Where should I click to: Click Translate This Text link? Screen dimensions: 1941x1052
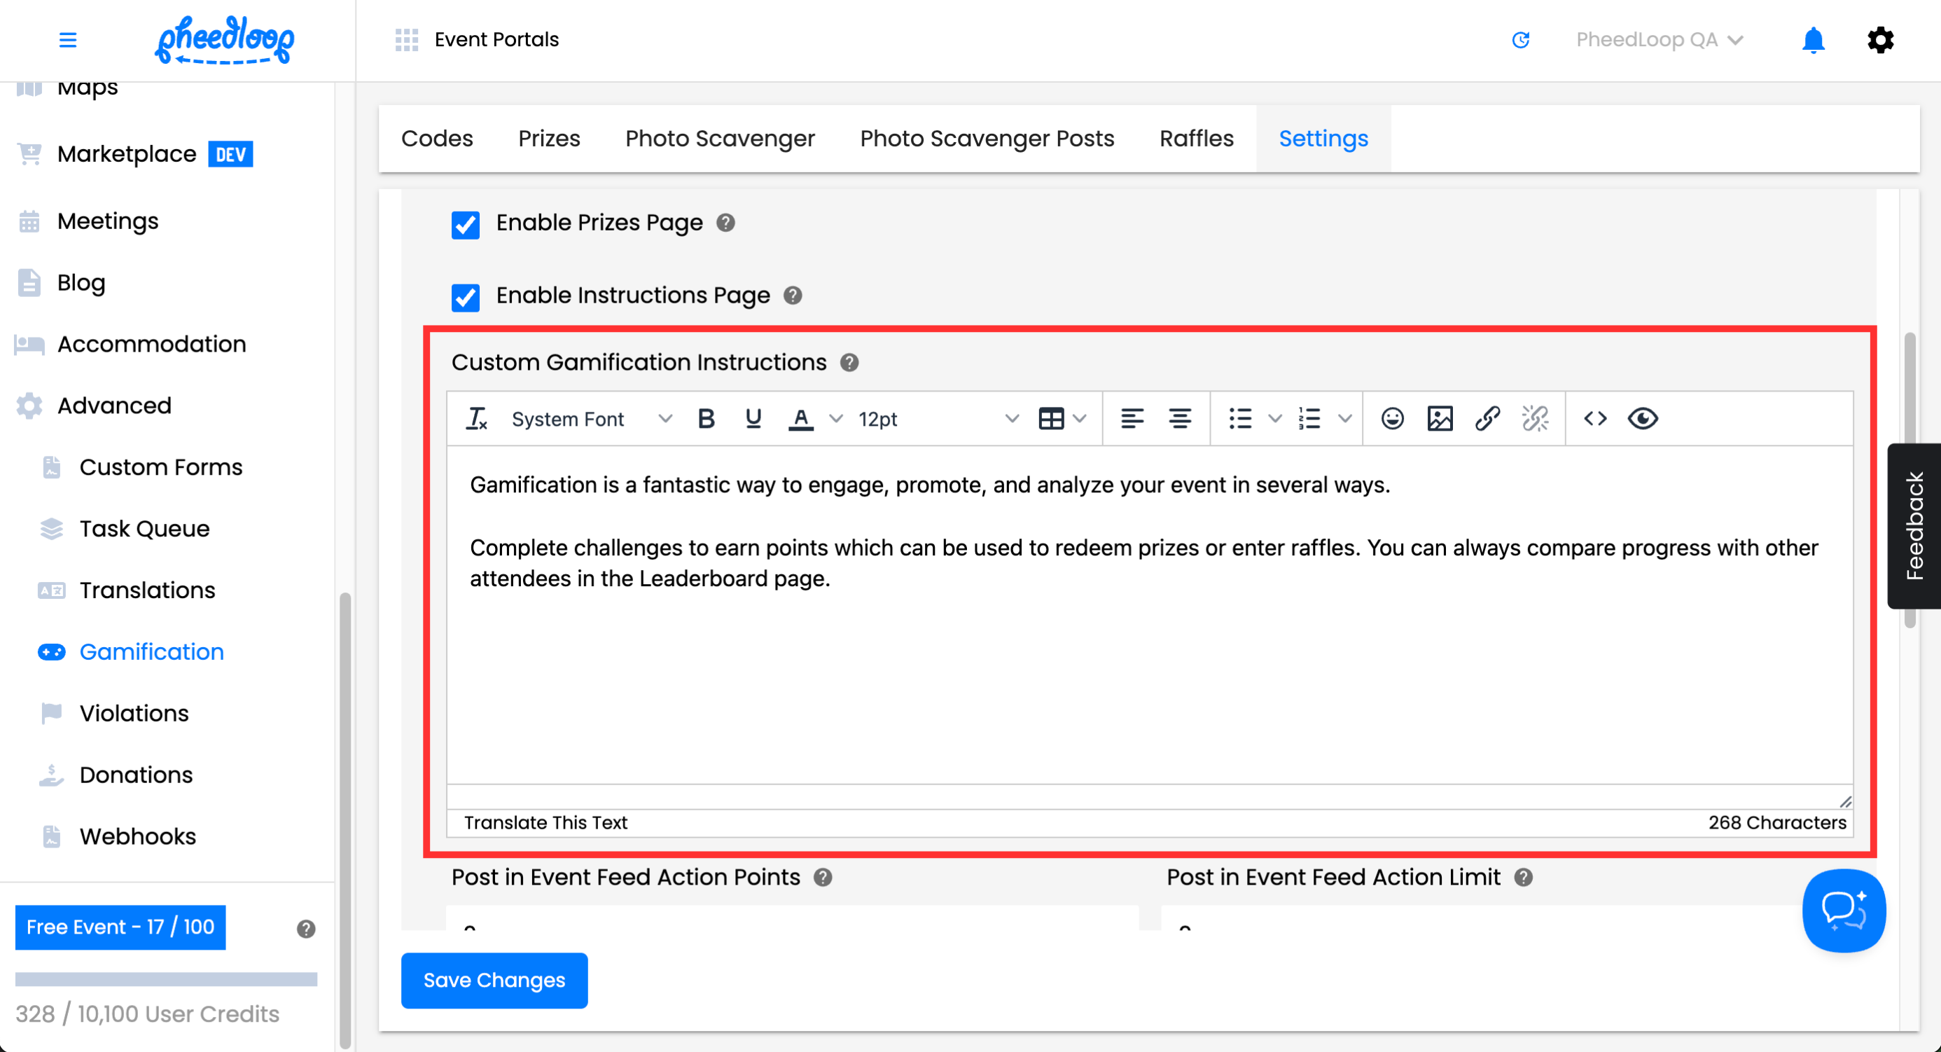tap(545, 822)
